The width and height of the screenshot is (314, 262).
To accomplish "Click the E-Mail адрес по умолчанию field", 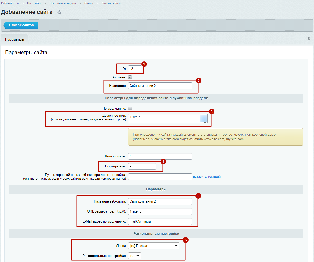I will click(x=160, y=221).
